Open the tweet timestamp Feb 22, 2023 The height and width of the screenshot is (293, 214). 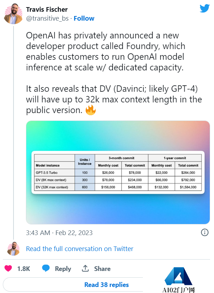(59, 233)
